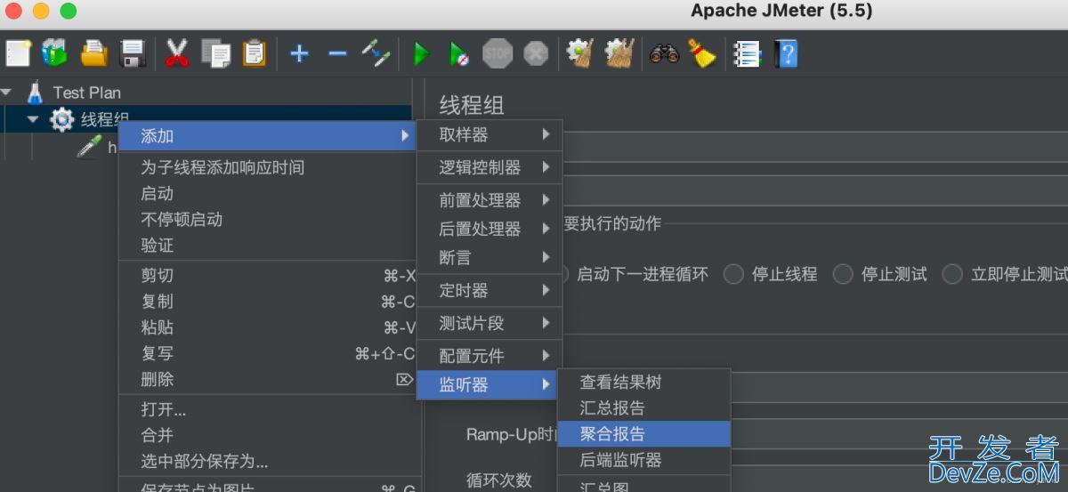Expand the 测试片段 submenu
This screenshot has height=492, width=1068.
click(489, 323)
